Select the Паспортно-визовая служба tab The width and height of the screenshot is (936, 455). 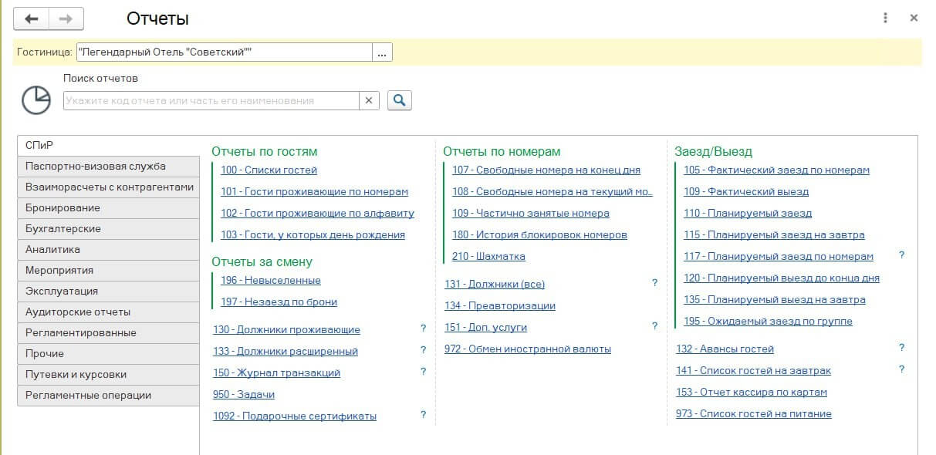pyautogui.click(x=108, y=167)
